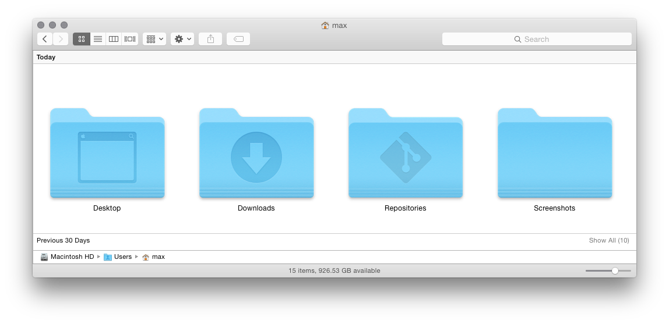Switch to Cover Flow view
Viewport: 669px width, 324px height.
130,39
